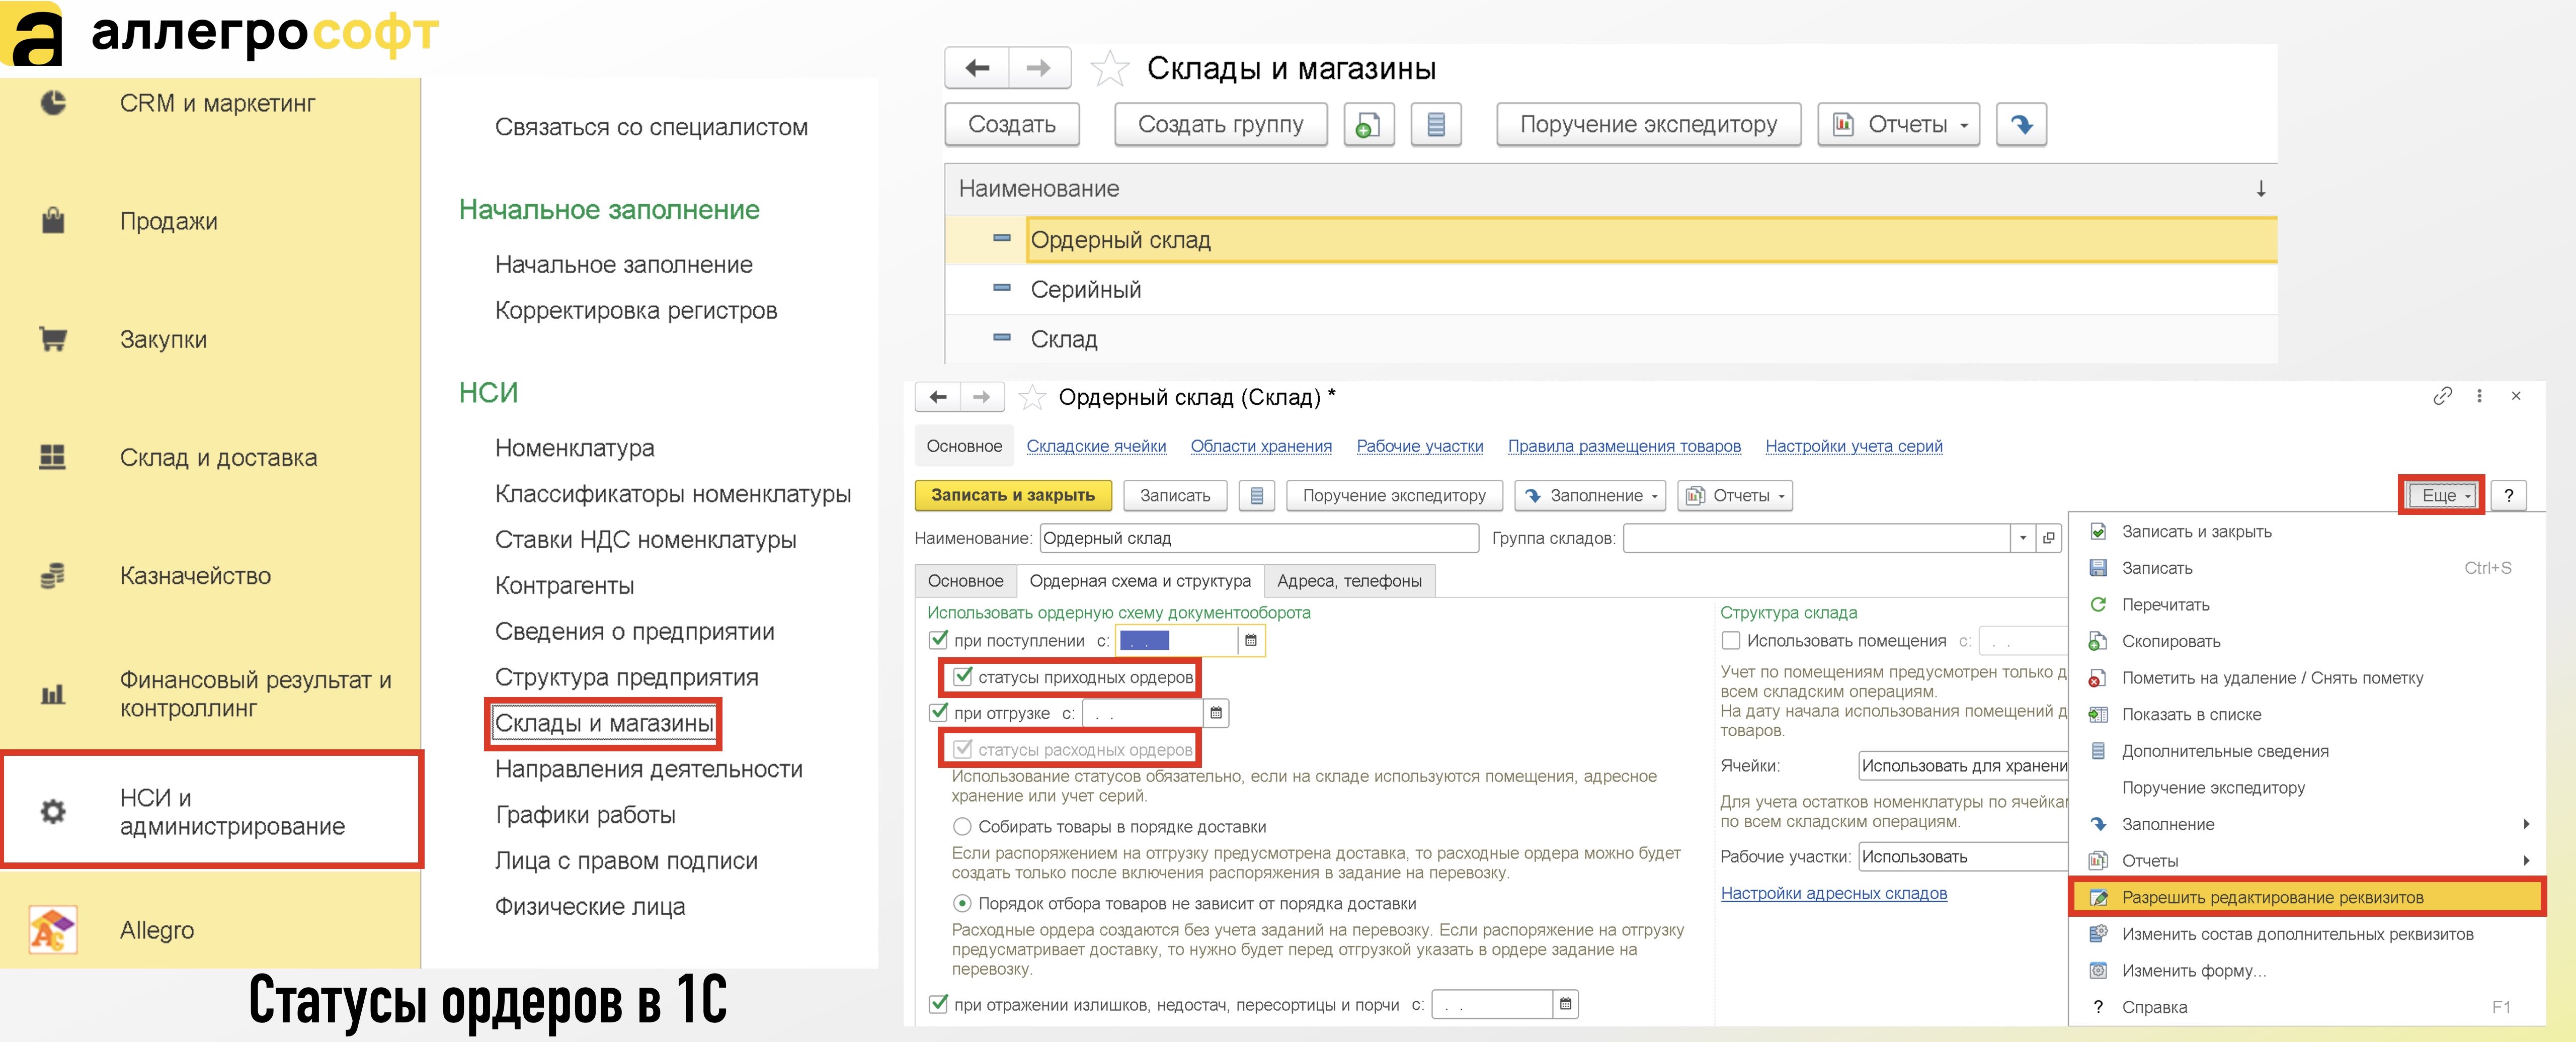The image size is (2576, 1042).
Task: Go back in Ордерный склад form
Action: point(937,397)
